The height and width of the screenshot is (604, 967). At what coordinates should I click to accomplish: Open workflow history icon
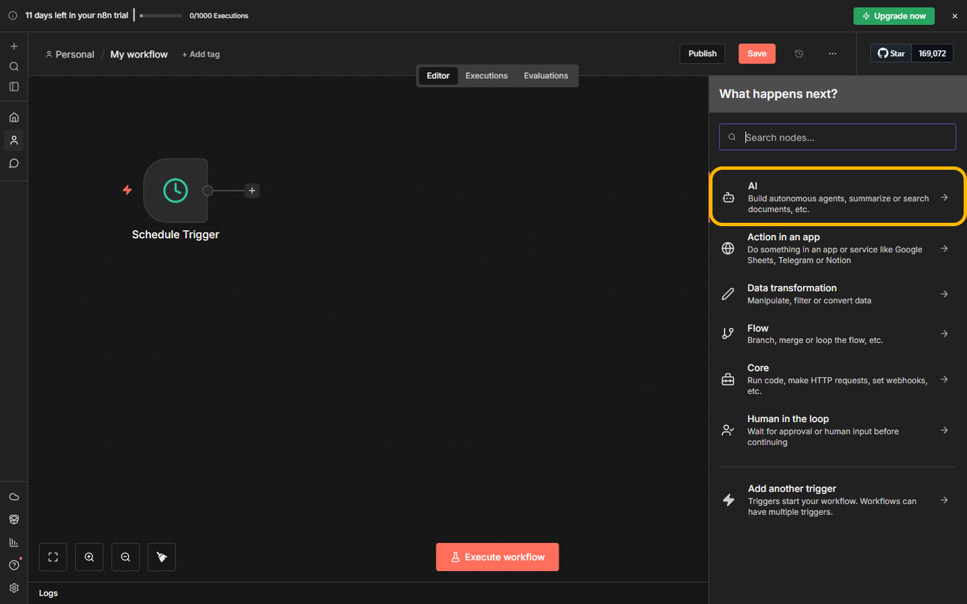[798, 54]
